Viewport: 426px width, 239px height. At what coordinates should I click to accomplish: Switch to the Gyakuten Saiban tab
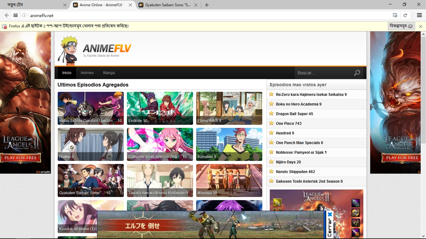(x=168, y=5)
